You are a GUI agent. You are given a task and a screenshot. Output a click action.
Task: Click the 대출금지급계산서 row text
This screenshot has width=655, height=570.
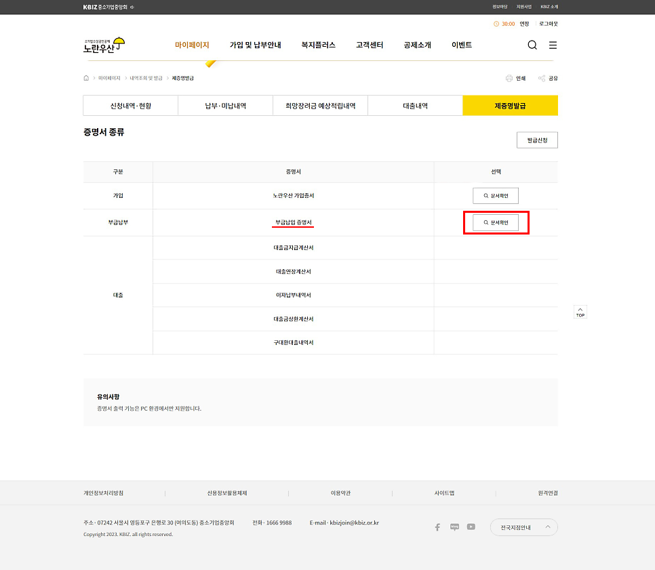pos(293,248)
